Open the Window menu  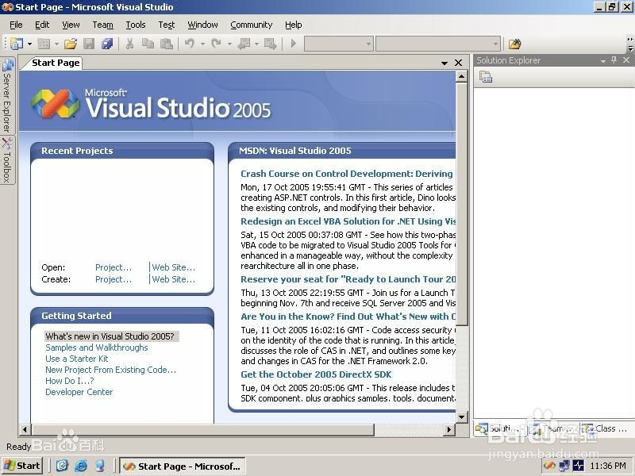[202, 25]
